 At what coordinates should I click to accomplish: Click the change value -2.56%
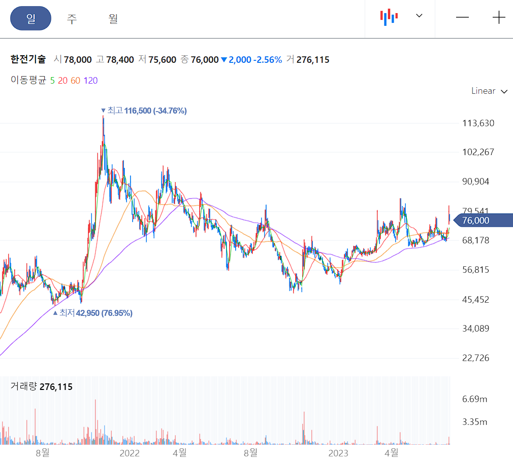pyautogui.click(x=268, y=60)
